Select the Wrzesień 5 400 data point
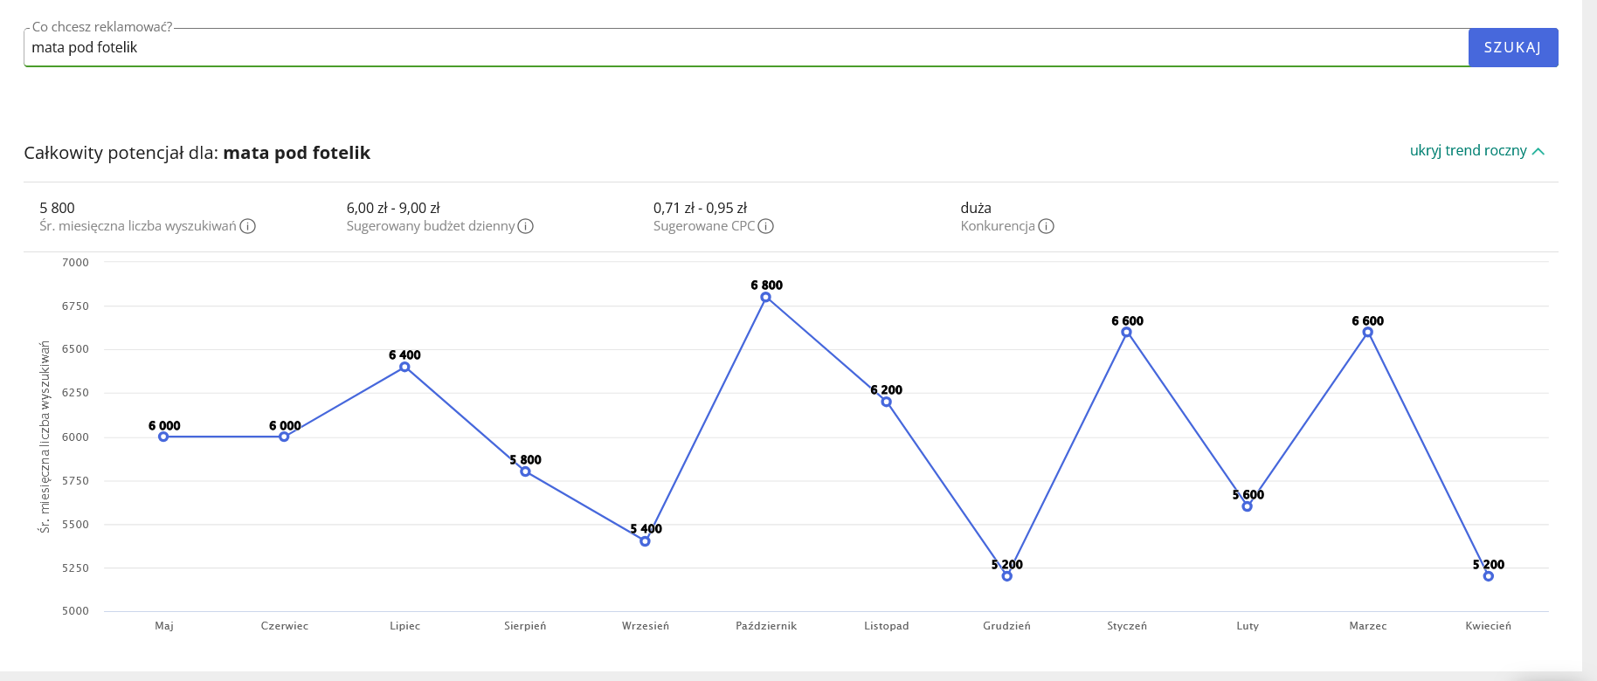 coord(645,541)
